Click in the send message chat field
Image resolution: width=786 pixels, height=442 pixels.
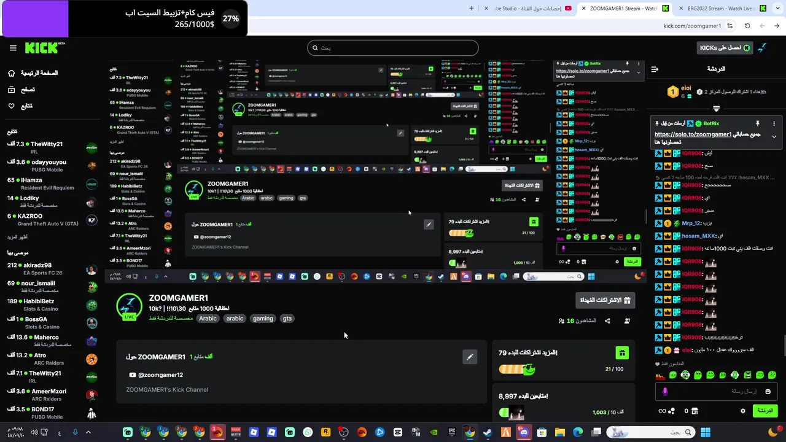pyautogui.click(x=716, y=392)
